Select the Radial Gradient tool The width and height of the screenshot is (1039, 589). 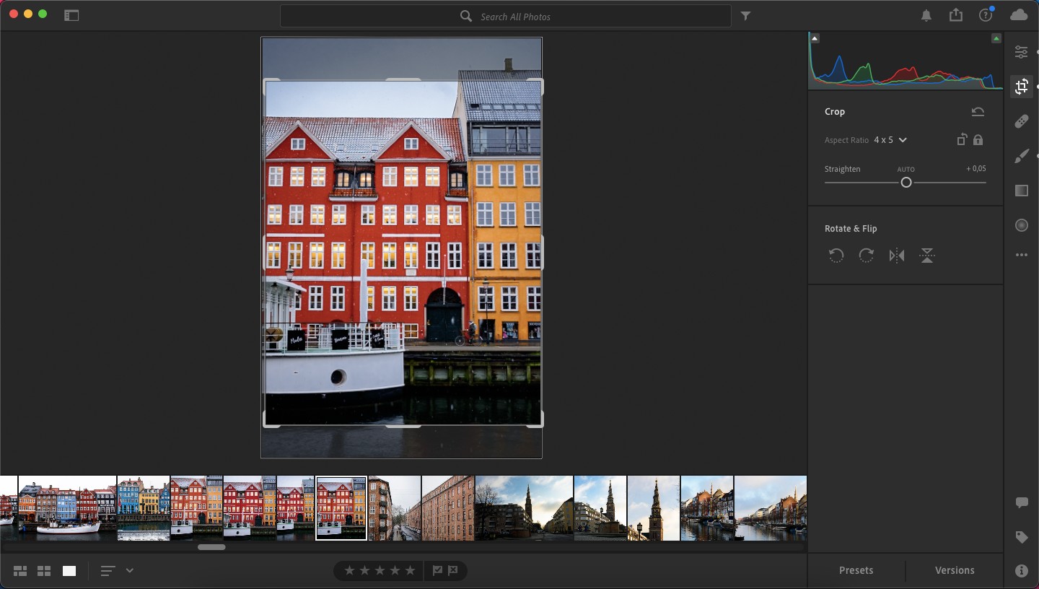pyautogui.click(x=1021, y=225)
